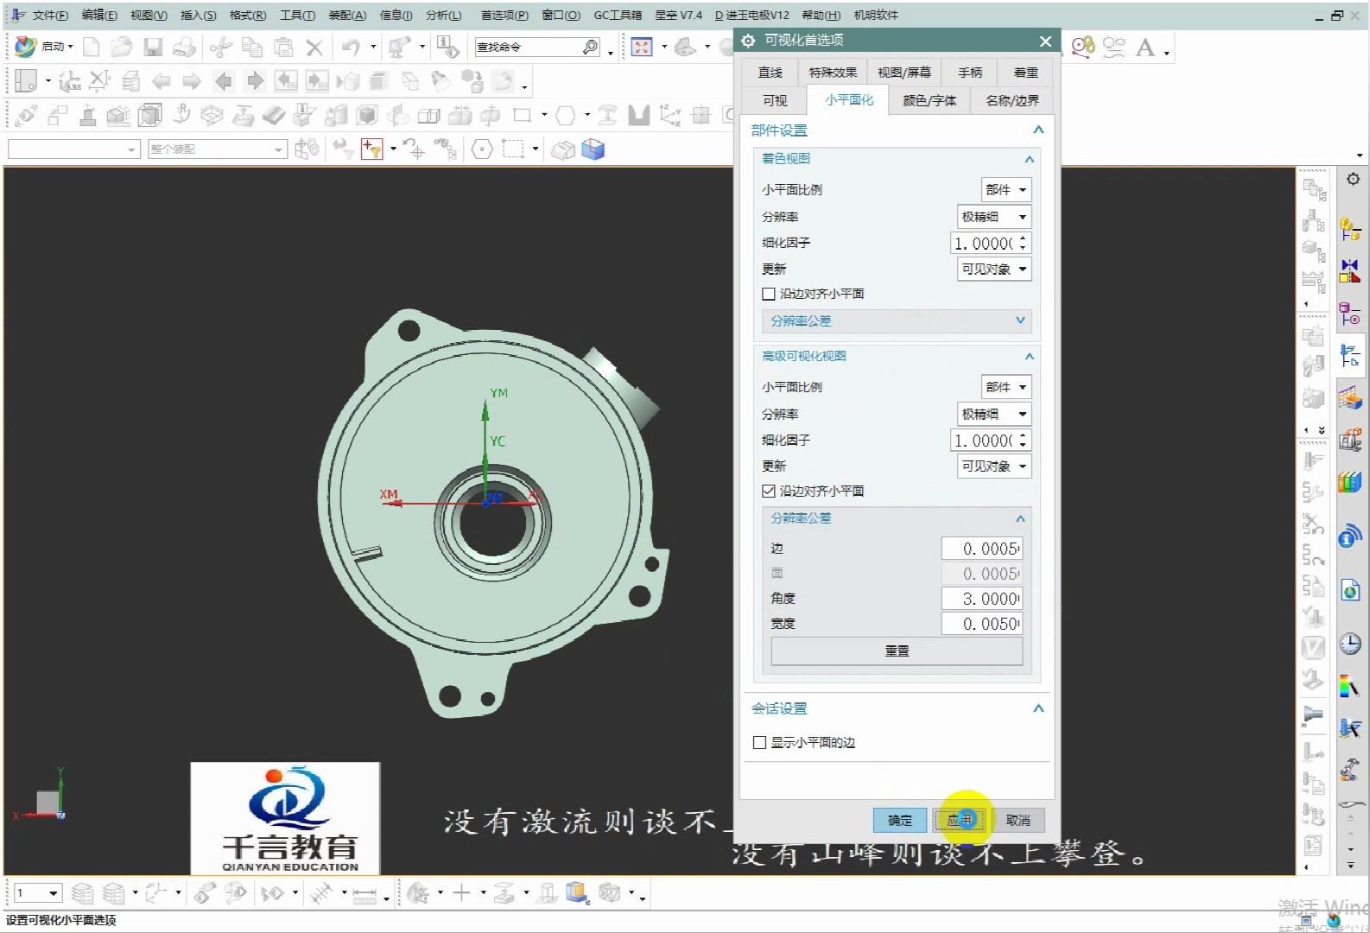Open the 更新 dropdown in 高级可视化视图

[994, 466]
